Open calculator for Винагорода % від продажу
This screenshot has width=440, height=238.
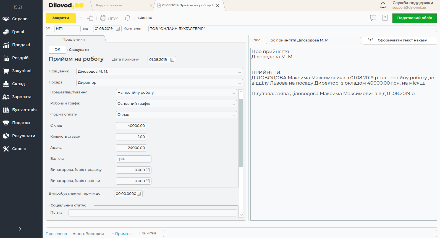click(x=148, y=170)
